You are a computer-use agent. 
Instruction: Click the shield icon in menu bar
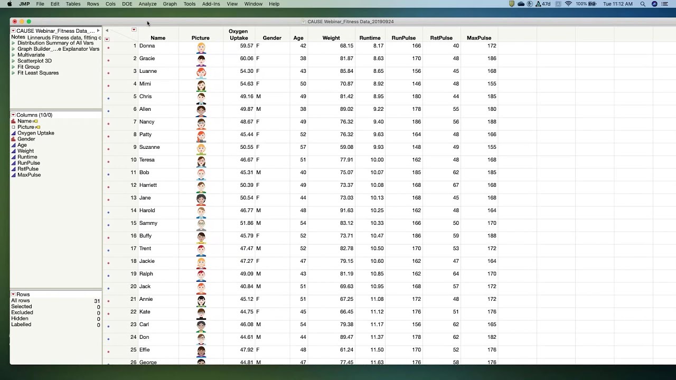pos(512,4)
